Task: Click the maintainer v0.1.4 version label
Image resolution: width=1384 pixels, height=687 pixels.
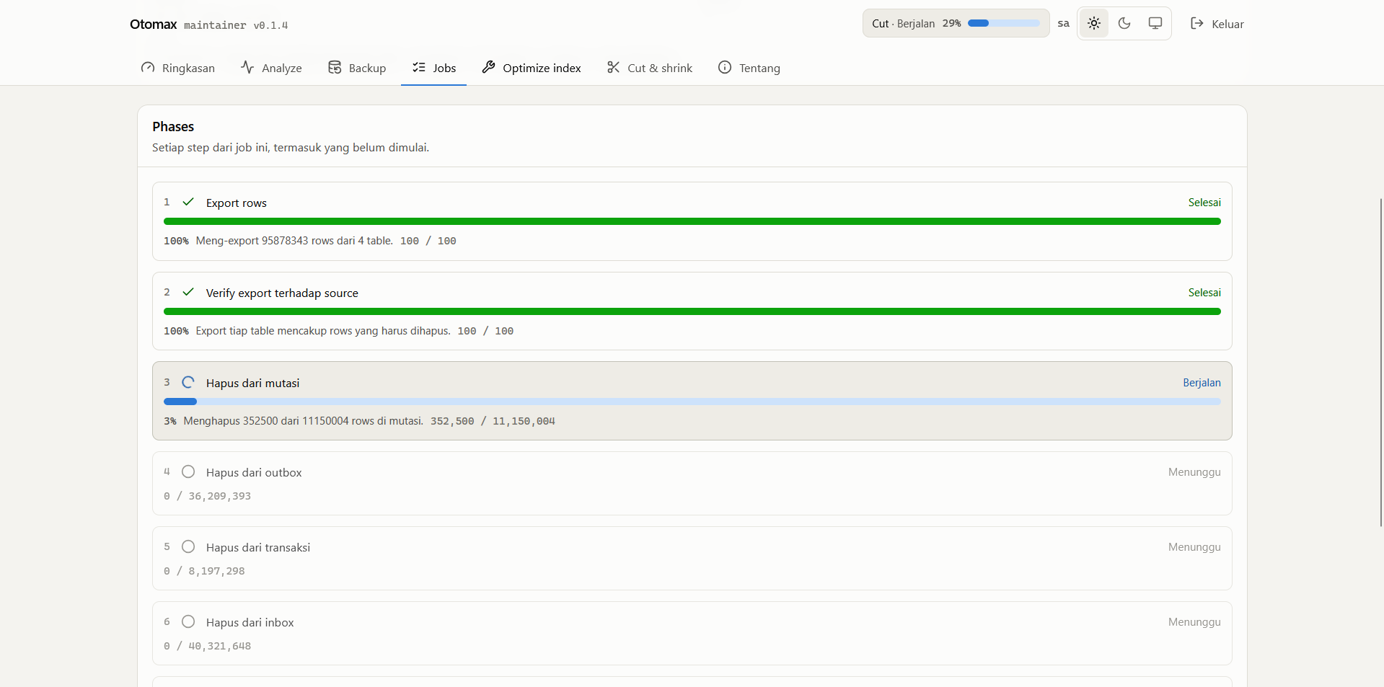Action: point(236,25)
